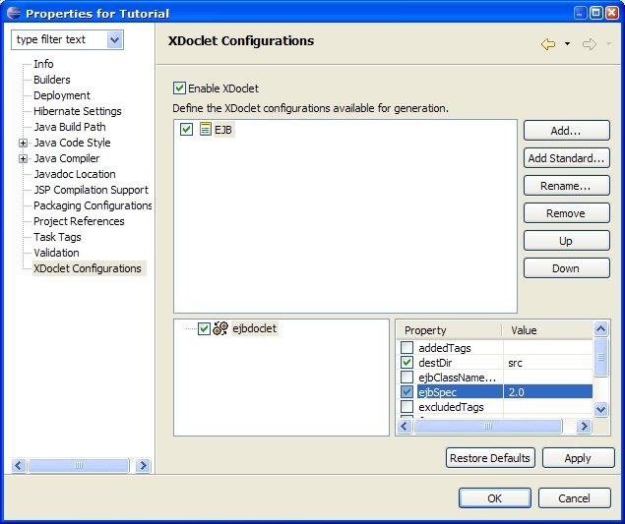Uncheck the ejbSpec property checkbox
Image resolution: width=625 pixels, height=524 pixels.
point(406,392)
